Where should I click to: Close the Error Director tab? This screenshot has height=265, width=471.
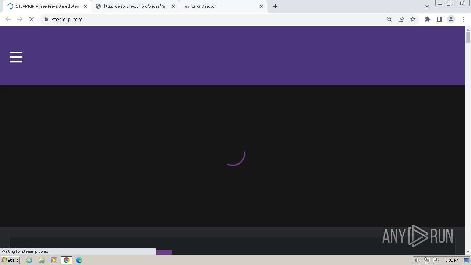click(x=261, y=6)
